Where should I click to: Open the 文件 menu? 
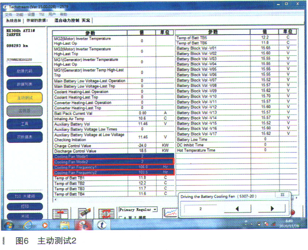pos(8,15)
